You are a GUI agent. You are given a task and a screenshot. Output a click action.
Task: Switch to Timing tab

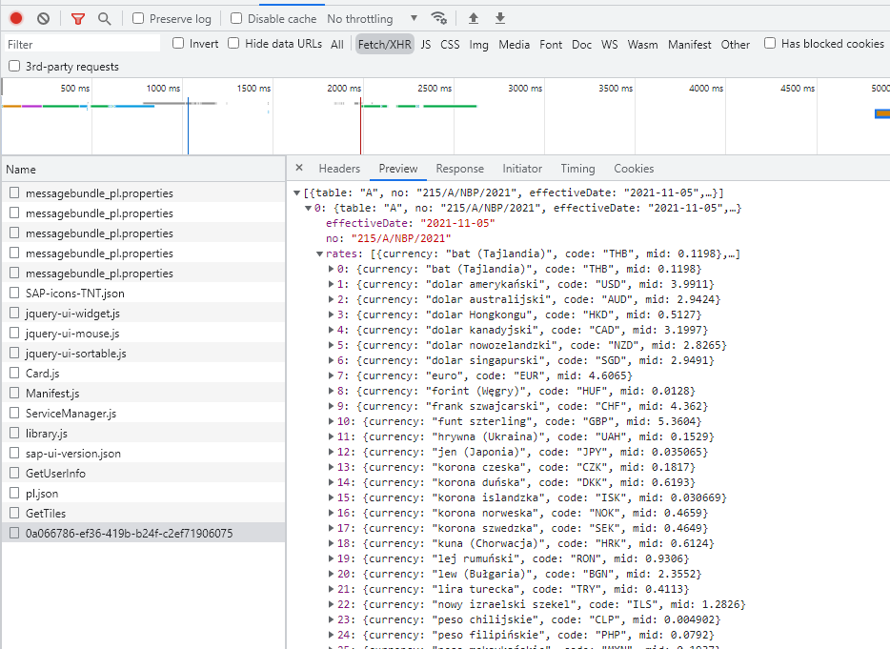(577, 169)
